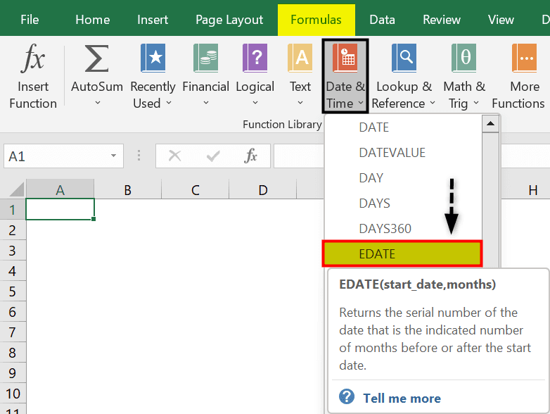Click the Cancel X in formula bar

click(x=174, y=156)
